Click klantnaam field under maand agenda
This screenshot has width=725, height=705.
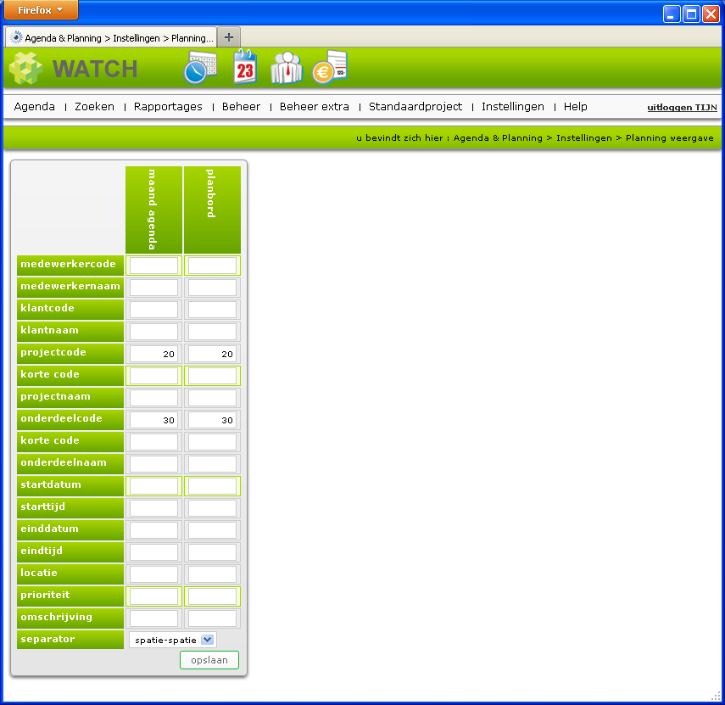pos(154,332)
